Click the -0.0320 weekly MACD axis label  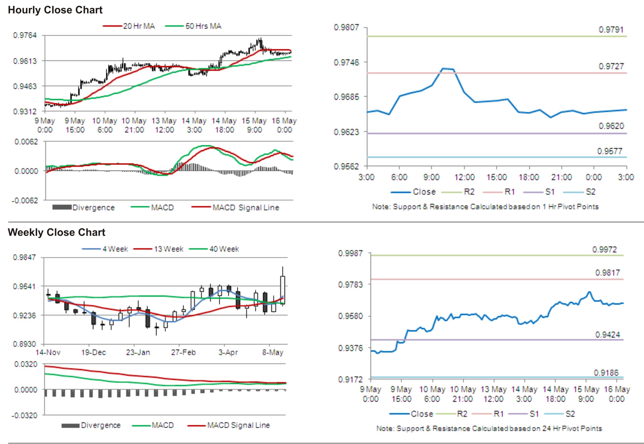pyautogui.click(x=25, y=416)
